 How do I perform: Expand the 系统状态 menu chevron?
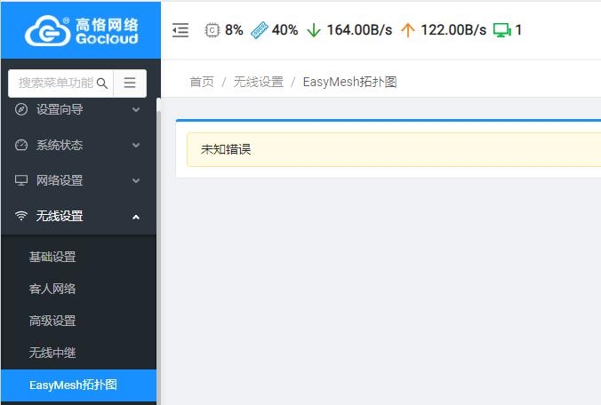point(136,145)
